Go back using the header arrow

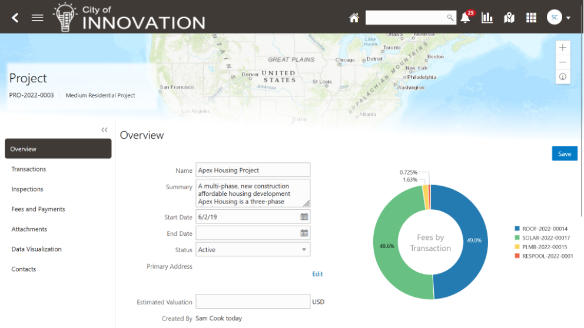[x=15, y=18]
